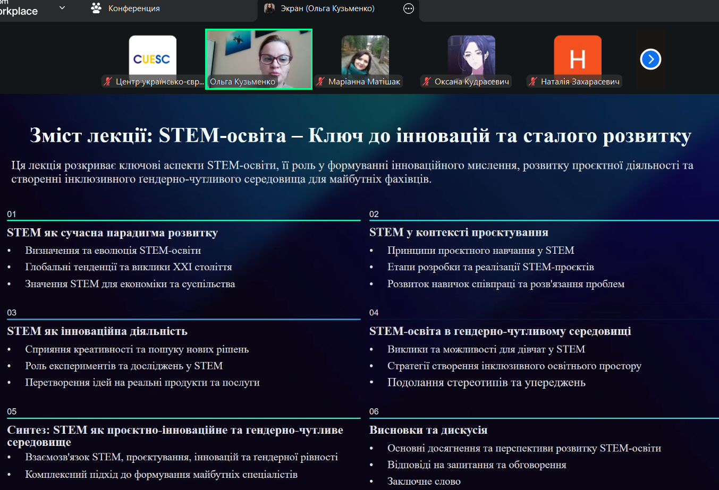This screenshot has height=490, width=719.
Task: Click muted mic icon beside Маріанна Матішак
Action: click(x=320, y=81)
